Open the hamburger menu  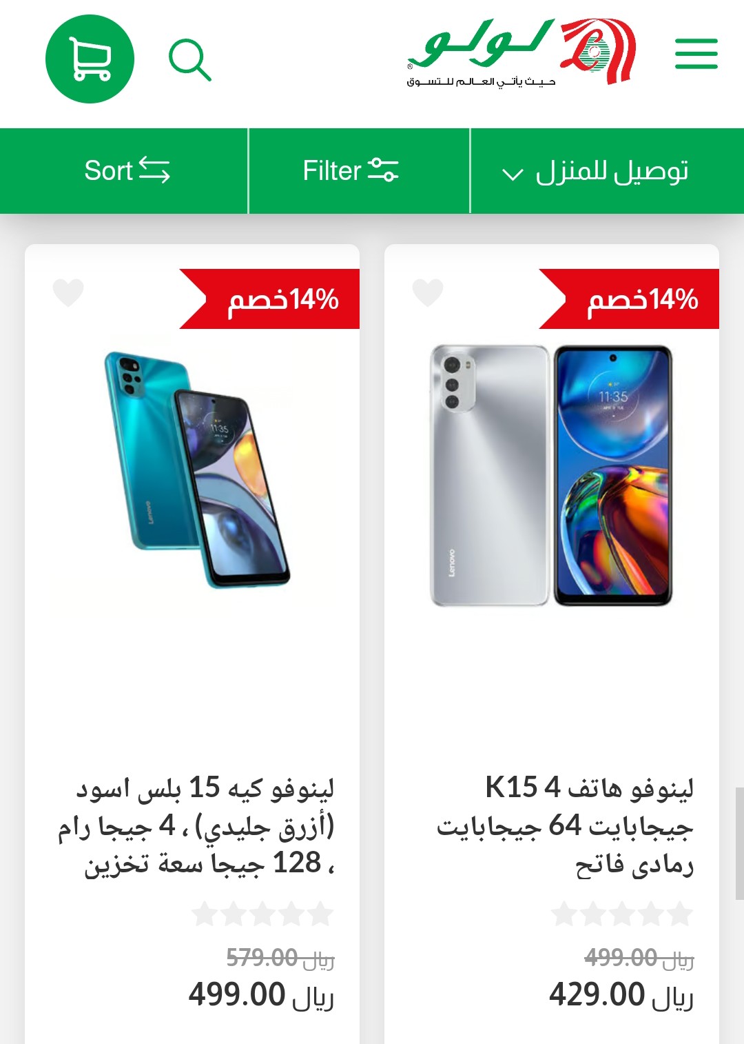(696, 54)
